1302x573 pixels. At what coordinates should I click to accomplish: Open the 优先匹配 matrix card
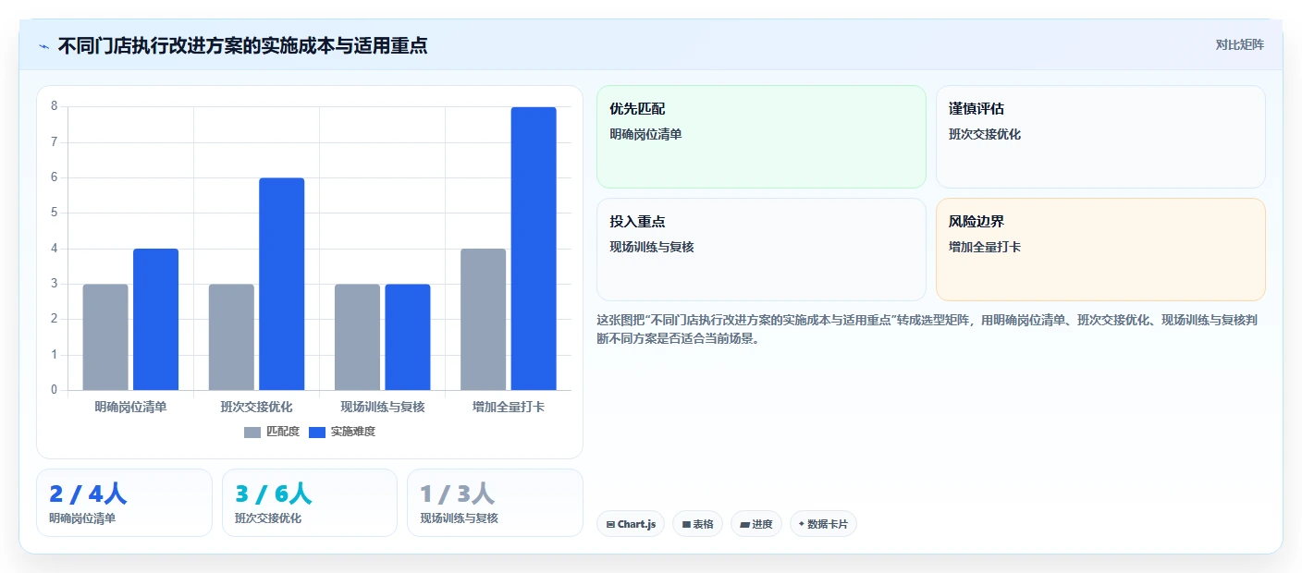coord(761,137)
